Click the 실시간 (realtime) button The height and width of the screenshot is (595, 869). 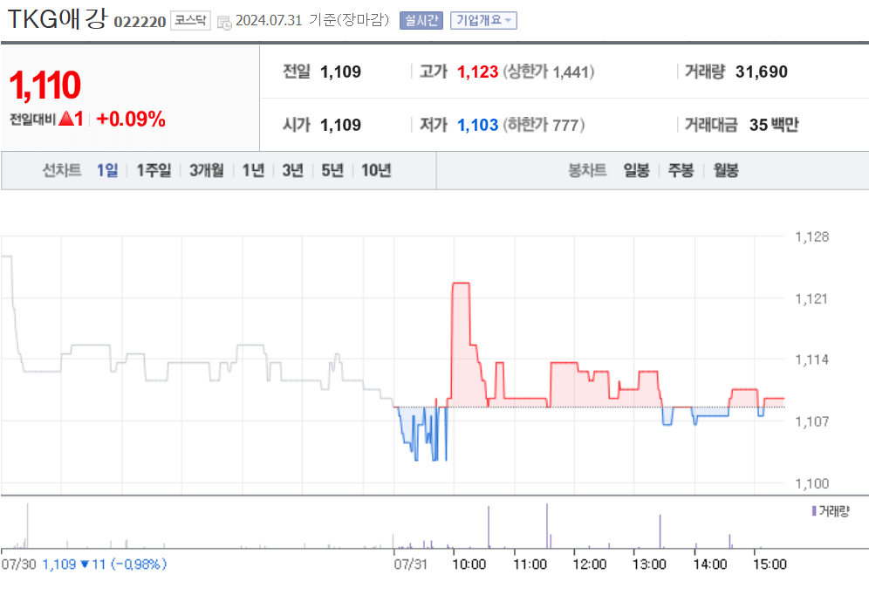pos(423,20)
